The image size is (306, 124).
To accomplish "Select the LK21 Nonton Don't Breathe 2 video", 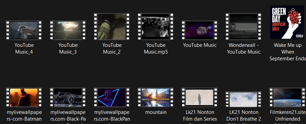I will [x=244, y=99].
